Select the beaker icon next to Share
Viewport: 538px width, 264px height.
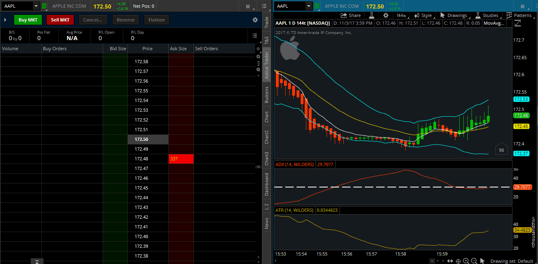371,15
